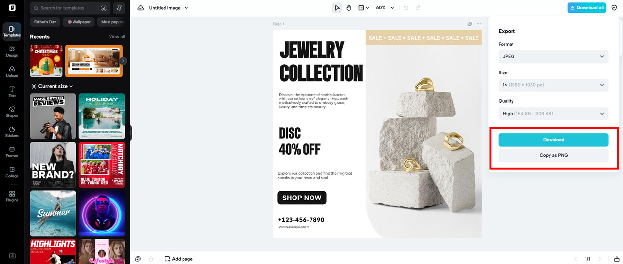The image size is (623, 264).
Task: Select the Make Better Reviews template thumbnail
Action: (53, 116)
